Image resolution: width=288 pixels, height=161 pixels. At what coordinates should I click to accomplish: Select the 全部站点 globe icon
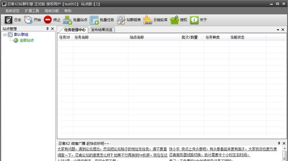16,40
